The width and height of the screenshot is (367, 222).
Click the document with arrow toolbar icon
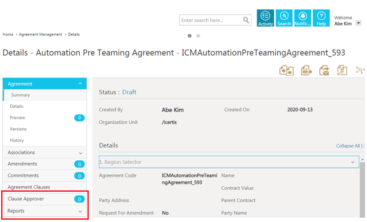click(306, 71)
